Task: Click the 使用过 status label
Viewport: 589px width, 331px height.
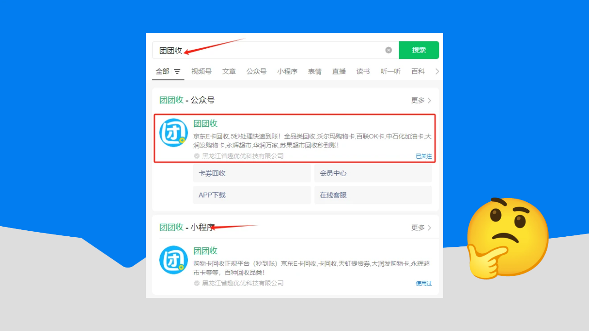Action: (x=424, y=284)
